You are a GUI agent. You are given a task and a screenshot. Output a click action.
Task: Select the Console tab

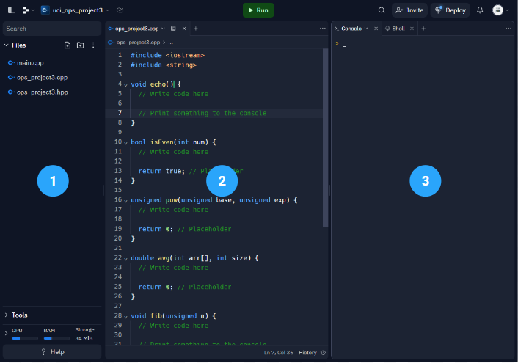(351, 29)
